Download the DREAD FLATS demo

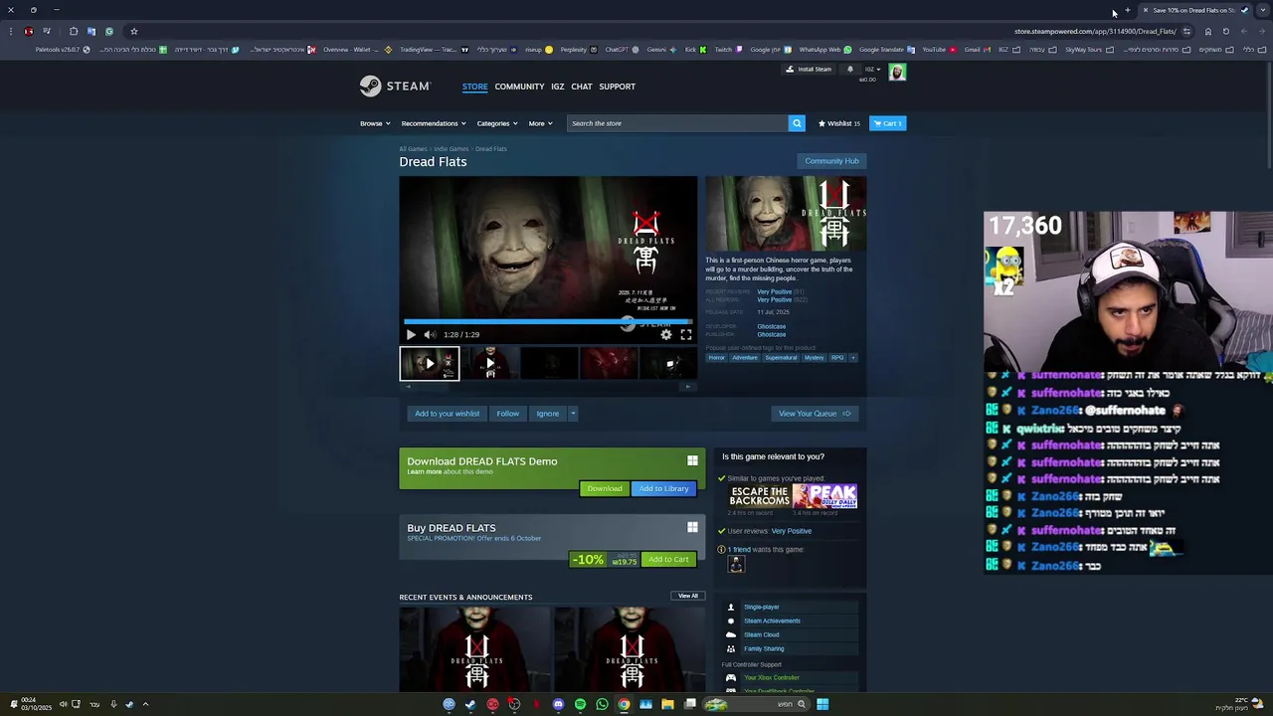[604, 488]
